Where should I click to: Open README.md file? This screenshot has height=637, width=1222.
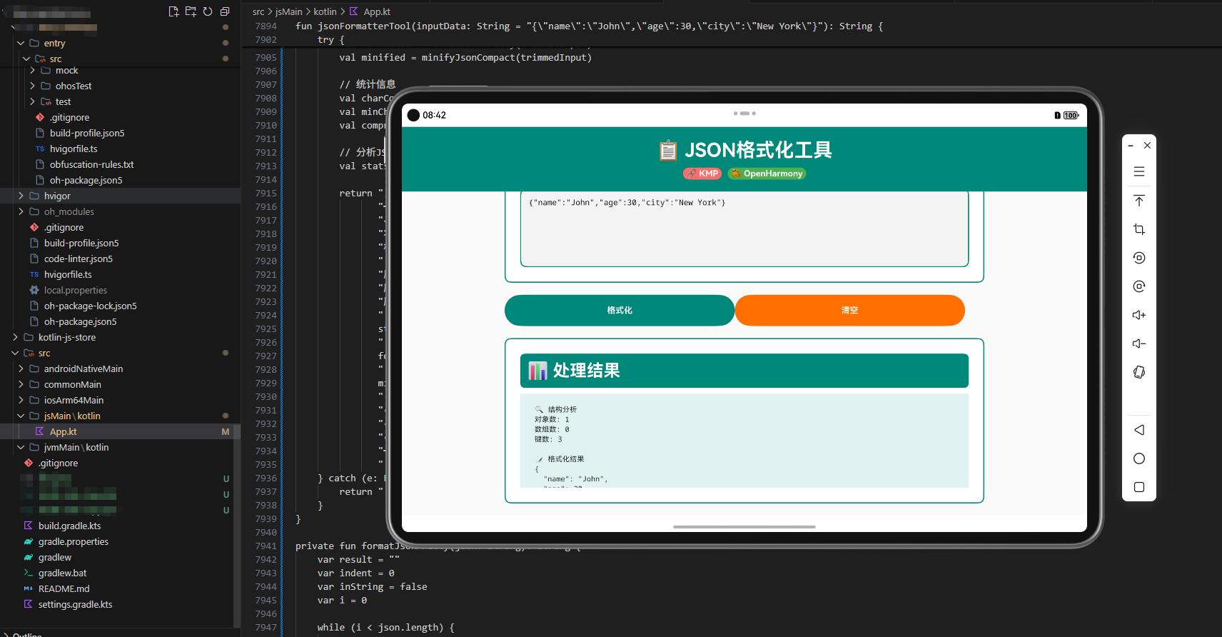[64, 588]
